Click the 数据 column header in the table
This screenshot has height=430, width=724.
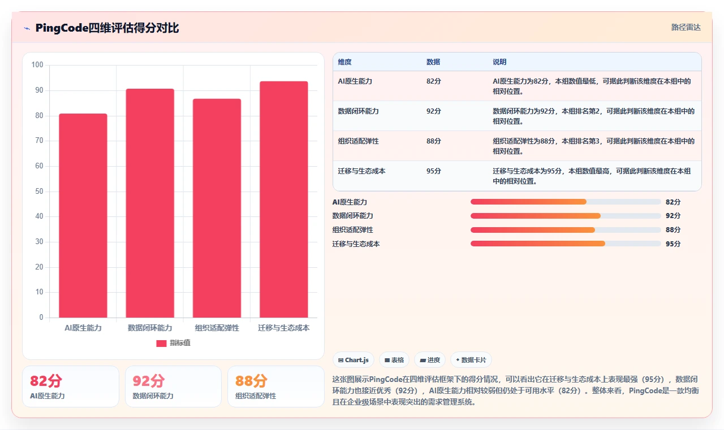pyautogui.click(x=433, y=62)
